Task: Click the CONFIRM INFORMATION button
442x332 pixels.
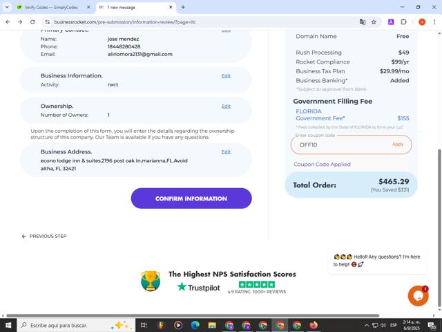Action: (191, 199)
